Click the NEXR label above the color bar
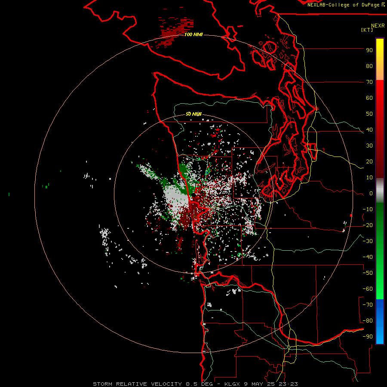Viewport: 387px width, 387px height. click(x=378, y=26)
